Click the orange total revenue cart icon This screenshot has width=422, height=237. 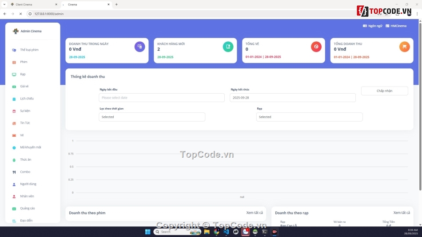click(404, 47)
